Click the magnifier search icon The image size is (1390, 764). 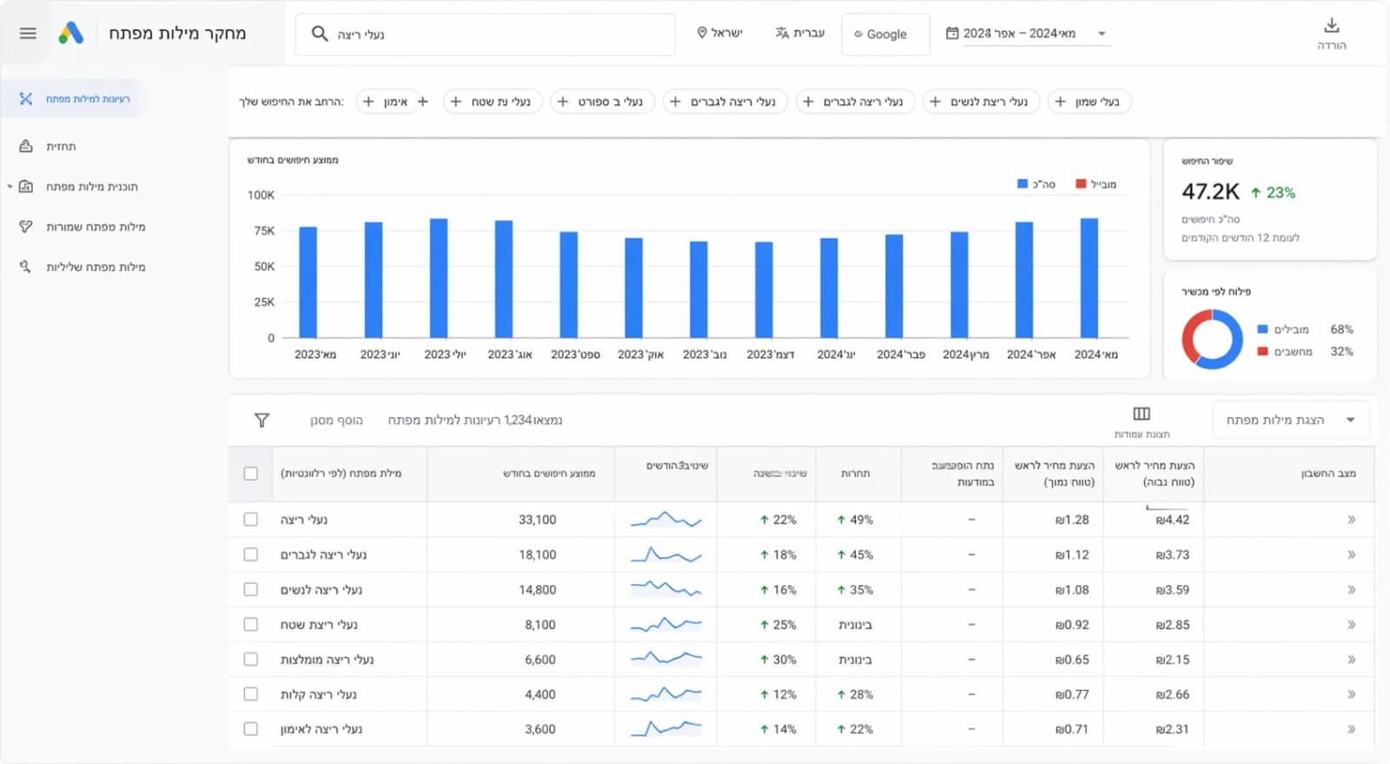point(320,34)
